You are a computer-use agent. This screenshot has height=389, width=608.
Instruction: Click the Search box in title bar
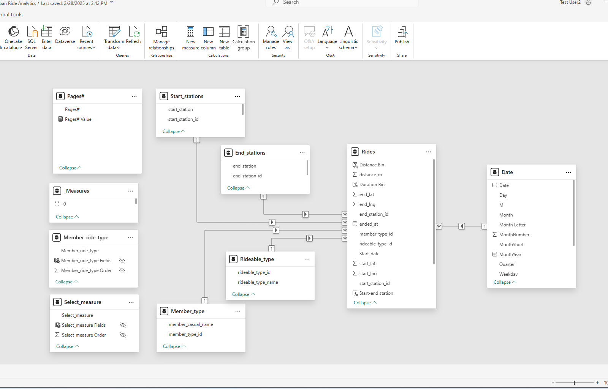(x=342, y=3)
